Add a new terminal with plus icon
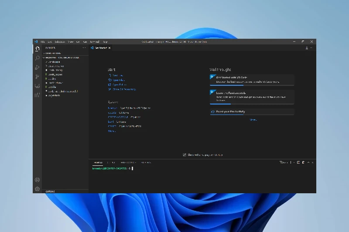 coord(291,162)
